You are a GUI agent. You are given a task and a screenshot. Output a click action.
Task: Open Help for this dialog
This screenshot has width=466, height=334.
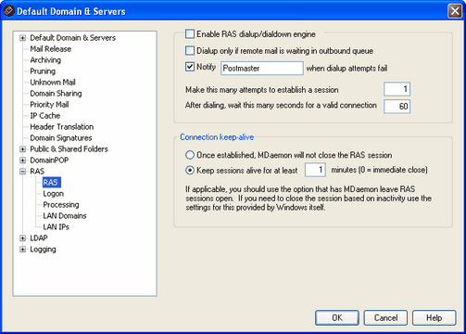coord(434,318)
